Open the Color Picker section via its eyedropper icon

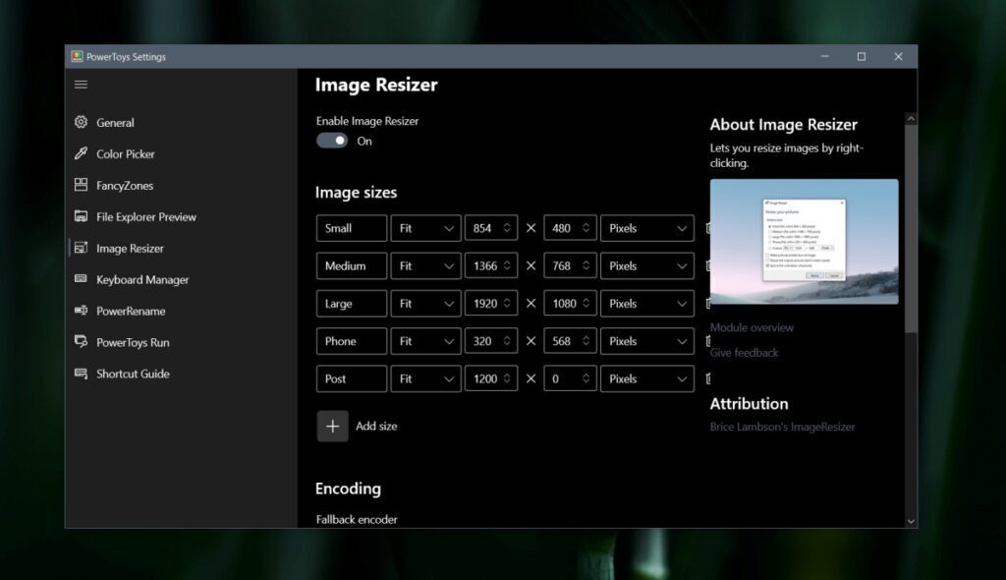[83, 153]
